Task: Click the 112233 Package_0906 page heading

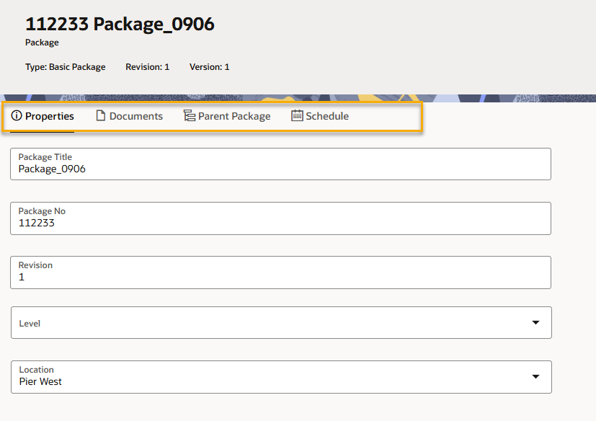Action: point(120,24)
